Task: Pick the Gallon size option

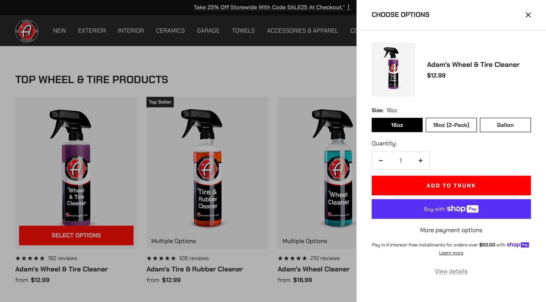Action: point(505,125)
